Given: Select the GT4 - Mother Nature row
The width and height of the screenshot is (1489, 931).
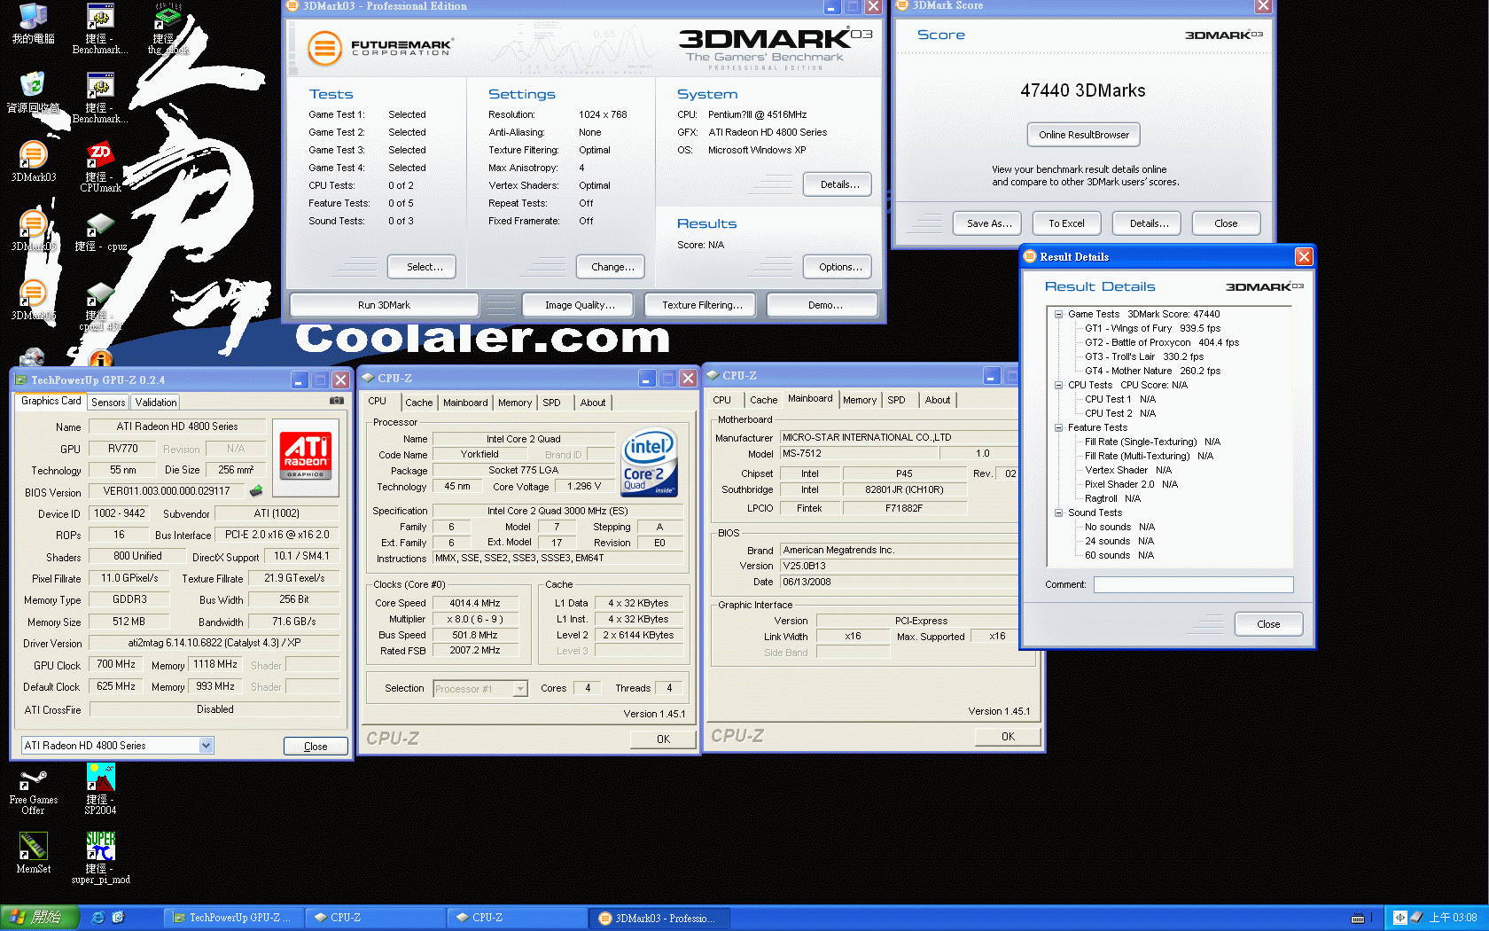Looking at the screenshot, I should [x=1152, y=371].
